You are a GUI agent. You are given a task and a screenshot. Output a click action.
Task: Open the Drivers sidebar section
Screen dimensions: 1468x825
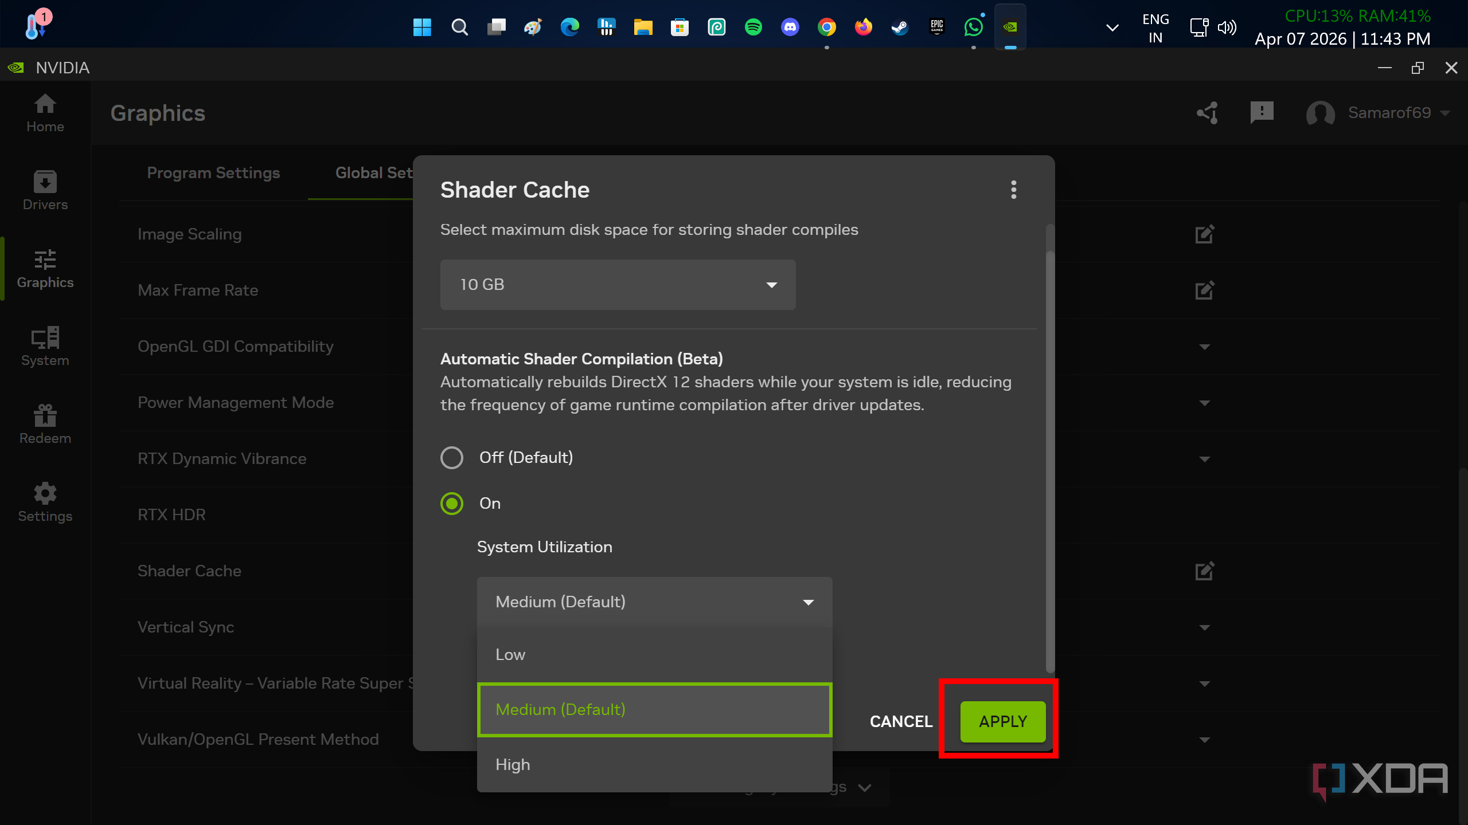click(x=45, y=191)
